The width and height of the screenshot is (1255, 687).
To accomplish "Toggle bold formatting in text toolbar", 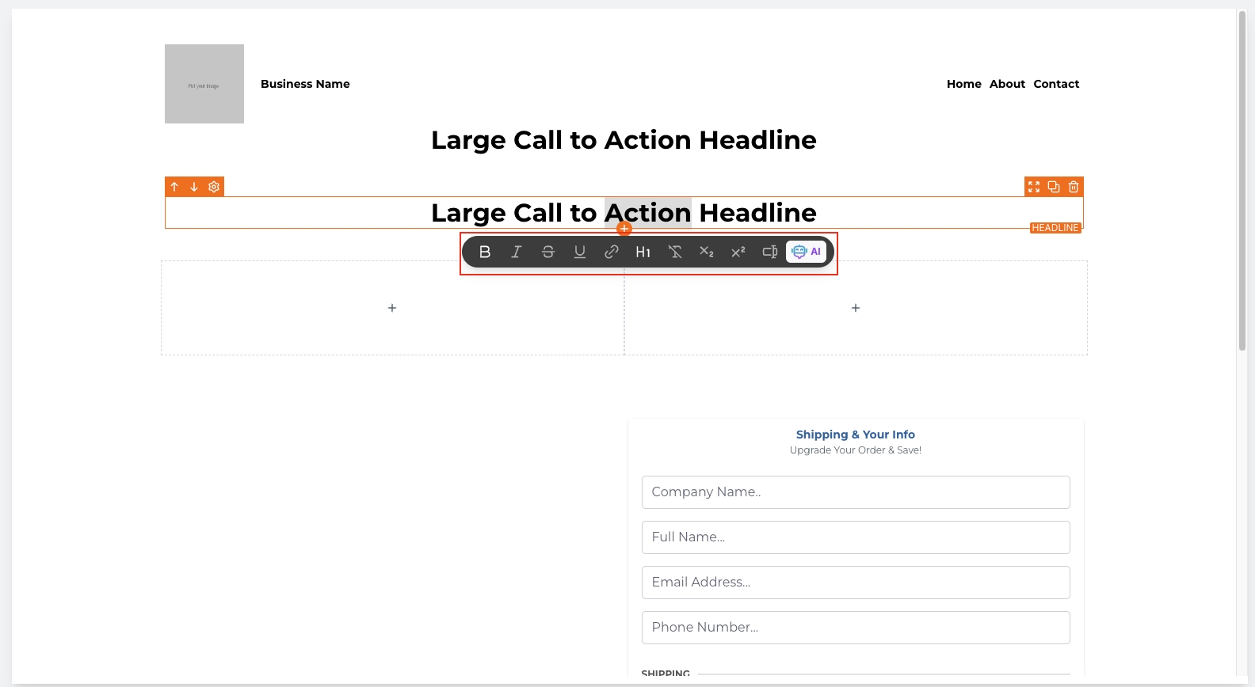I will 485,252.
